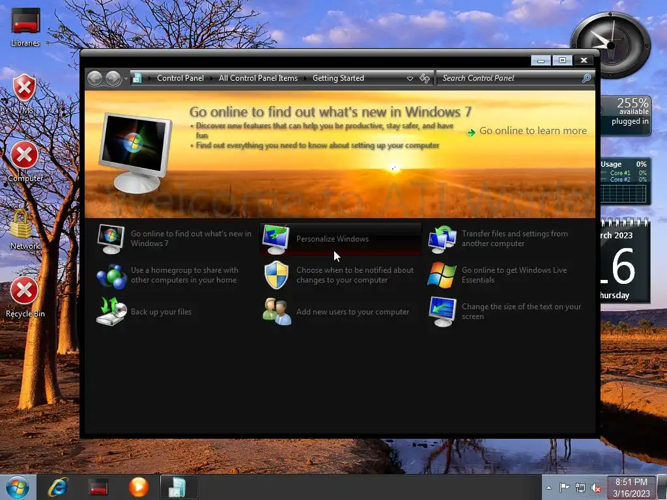667x500 pixels.
Task: Click the security shield notification icon
Action: point(276,275)
